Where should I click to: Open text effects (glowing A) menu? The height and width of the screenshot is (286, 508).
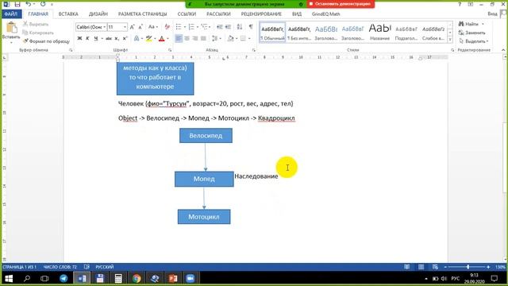click(x=137, y=39)
